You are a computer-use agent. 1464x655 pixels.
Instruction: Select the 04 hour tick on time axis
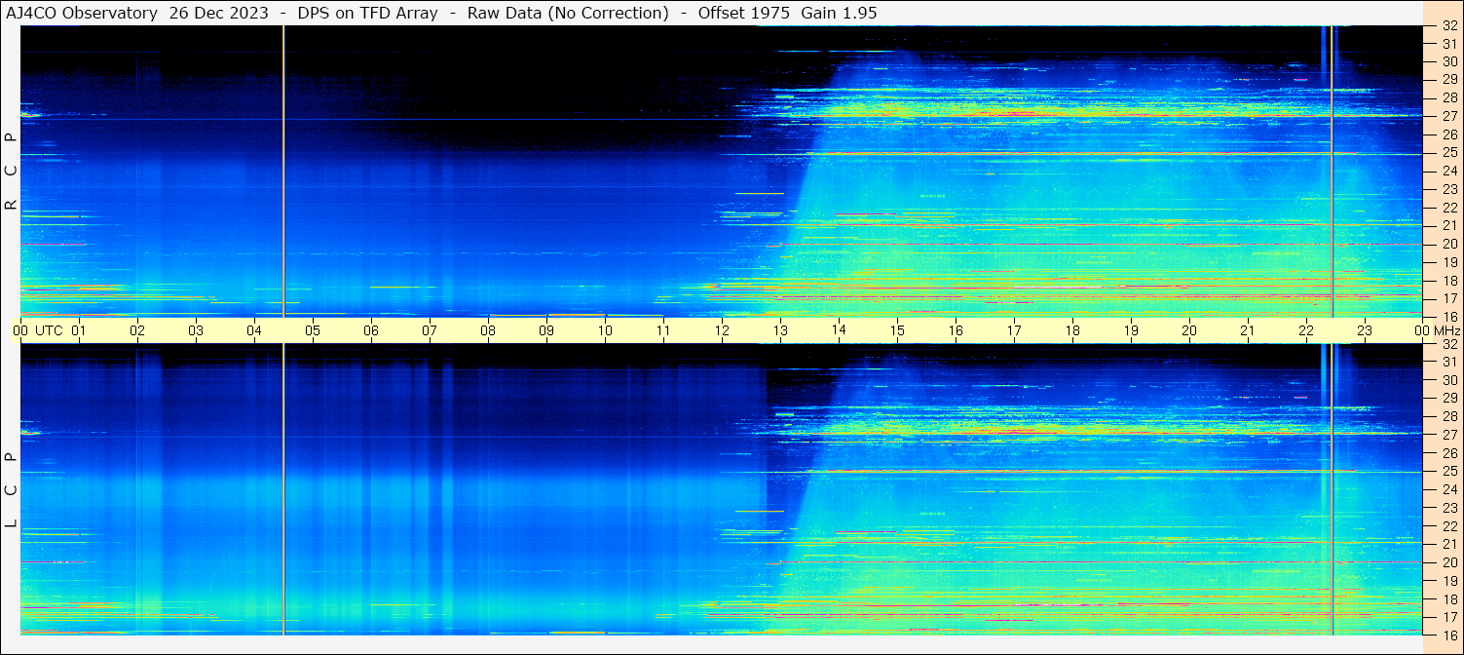coord(254,330)
